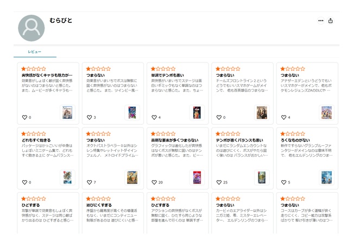Open game thumbnail in ドールズフロントライン2 review card

coord(262,113)
